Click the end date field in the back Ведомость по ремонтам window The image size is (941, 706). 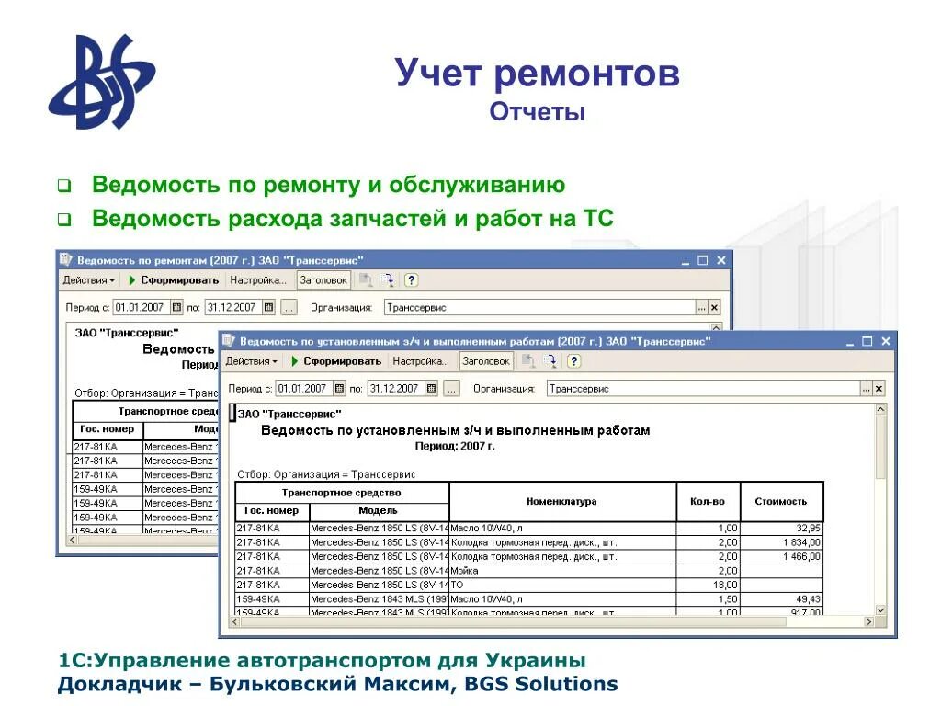232,308
